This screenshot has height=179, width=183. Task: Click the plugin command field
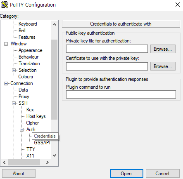coord(121,94)
